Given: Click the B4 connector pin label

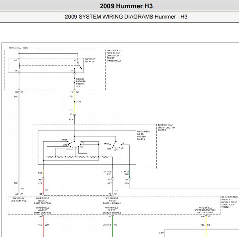Looking at the screenshot, I should tap(41, 216).
